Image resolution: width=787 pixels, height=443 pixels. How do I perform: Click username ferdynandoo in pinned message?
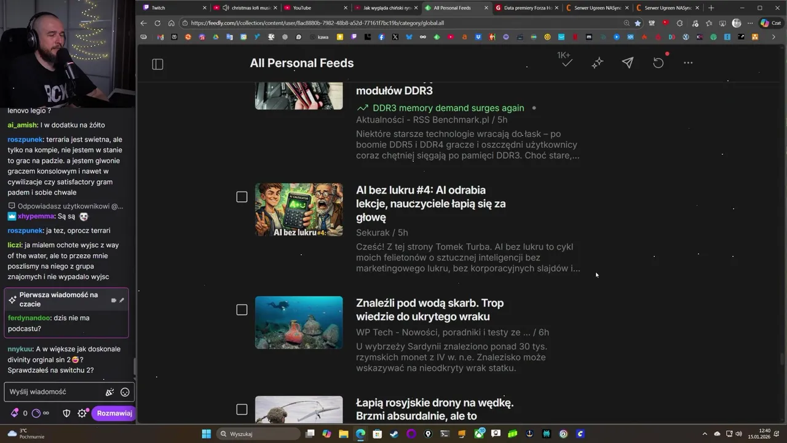click(30, 318)
